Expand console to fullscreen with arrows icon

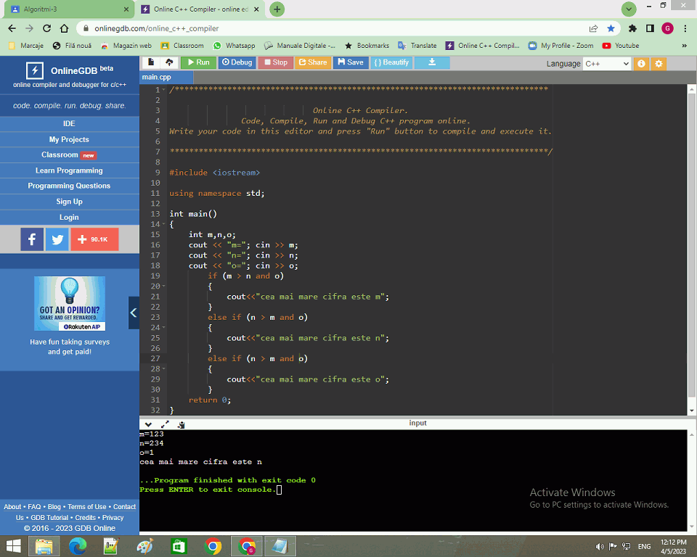165,424
